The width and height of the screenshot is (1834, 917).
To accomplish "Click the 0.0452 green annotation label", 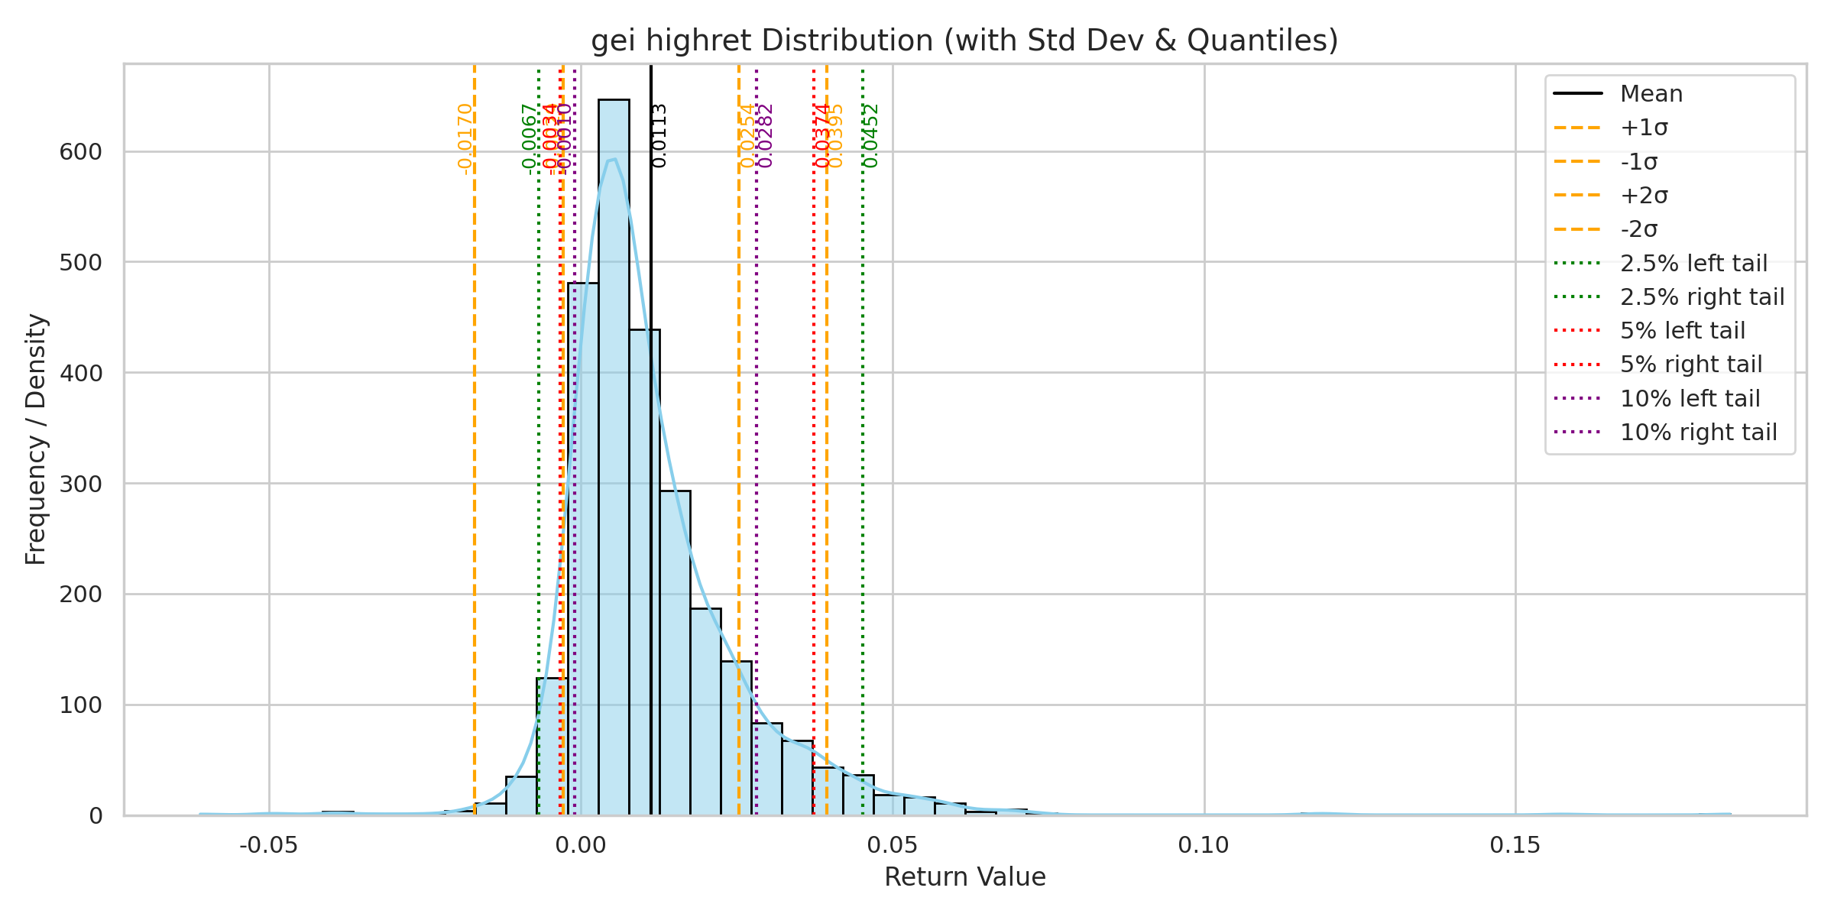I will [x=871, y=135].
